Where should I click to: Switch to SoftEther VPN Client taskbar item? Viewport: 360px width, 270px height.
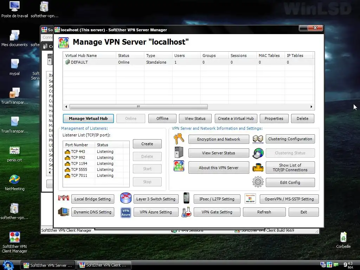(104, 265)
